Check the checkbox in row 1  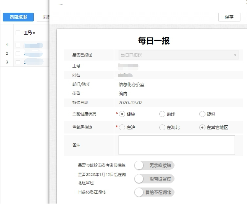(x=18, y=45)
